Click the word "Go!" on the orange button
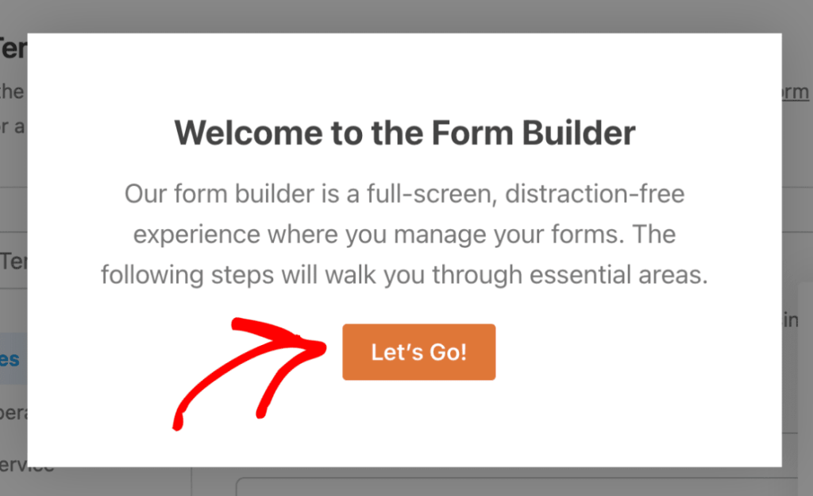 coord(449,352)
